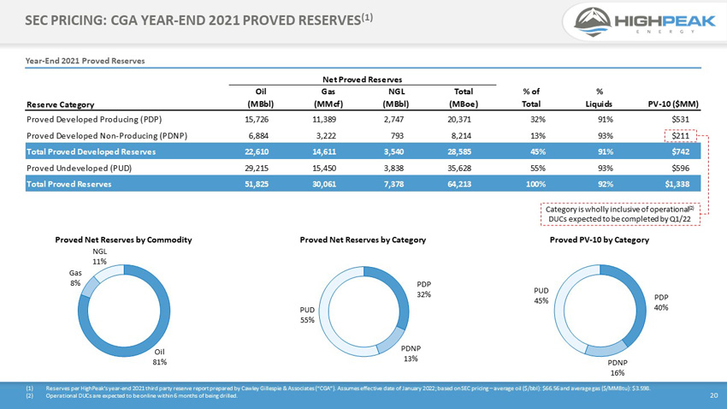The width and height of the screenshot is (727, 409).
Task: Select the Total Proved Developed Reserves row
Action: [x=363, y=151]
